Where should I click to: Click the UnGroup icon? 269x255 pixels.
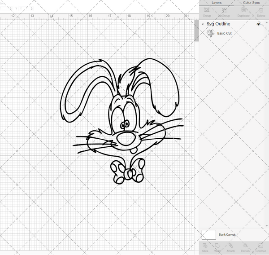224,10
